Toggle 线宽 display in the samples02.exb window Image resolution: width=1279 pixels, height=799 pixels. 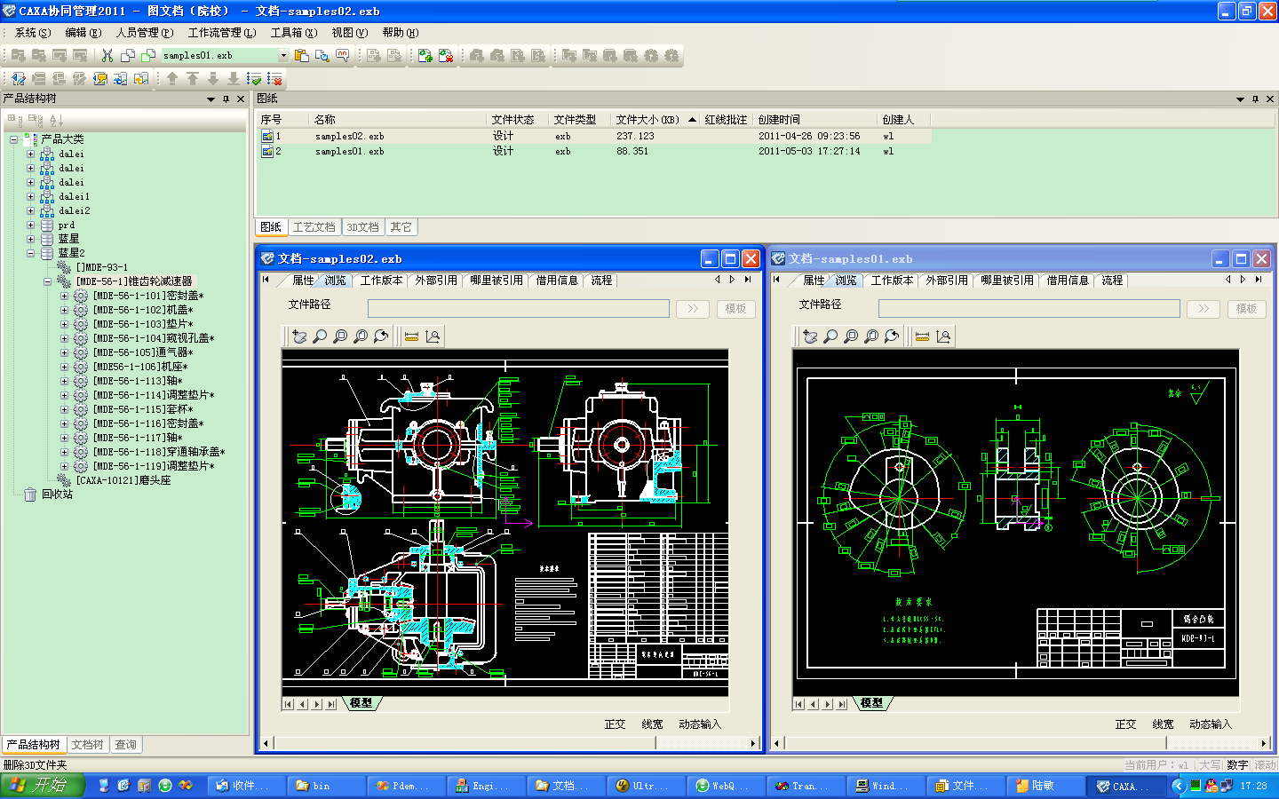pyautogui.click(x=652, y=724)
